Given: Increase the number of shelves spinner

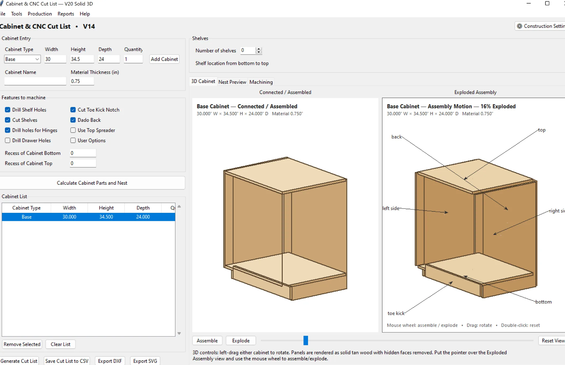Looking at the screenshot, I should (259, 49).
